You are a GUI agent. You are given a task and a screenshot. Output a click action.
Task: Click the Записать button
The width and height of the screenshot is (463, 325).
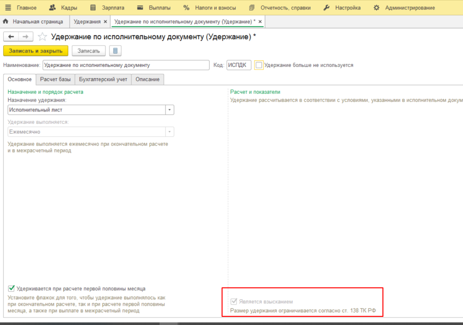(89, 51)
